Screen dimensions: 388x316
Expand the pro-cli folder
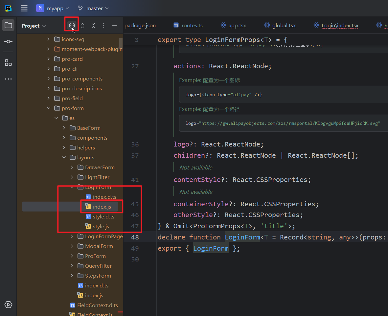(x=49, y=69)
